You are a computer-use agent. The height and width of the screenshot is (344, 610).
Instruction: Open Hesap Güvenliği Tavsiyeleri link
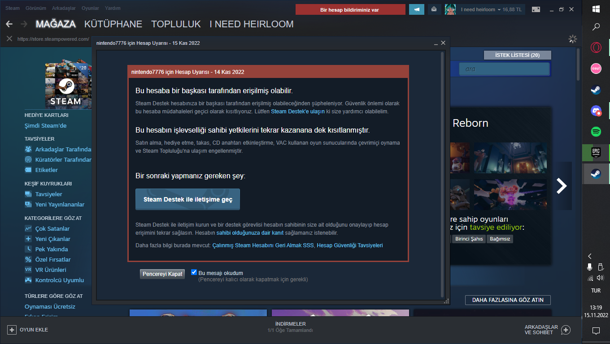[x=350, y=245]
